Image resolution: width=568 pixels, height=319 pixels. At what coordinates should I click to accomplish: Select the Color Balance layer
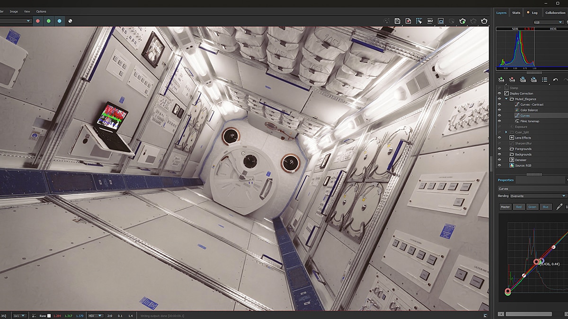[529, 110]
